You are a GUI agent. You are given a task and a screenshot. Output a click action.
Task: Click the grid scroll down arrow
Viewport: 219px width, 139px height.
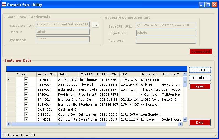pos(185,119)
